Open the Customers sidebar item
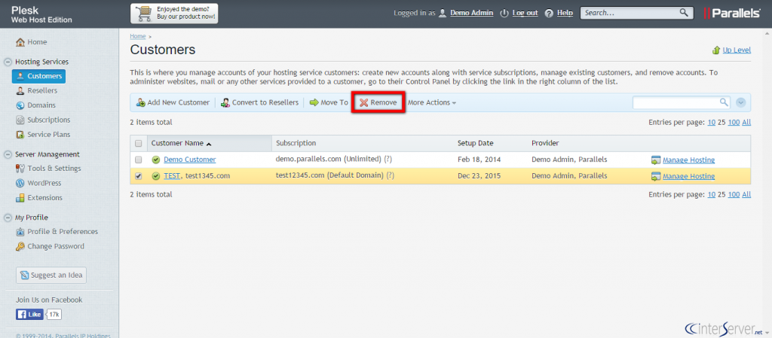Screen dimensions: 772x338 [39, 76]
